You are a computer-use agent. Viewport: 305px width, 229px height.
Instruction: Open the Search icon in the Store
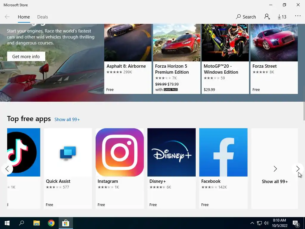[246, 17]
